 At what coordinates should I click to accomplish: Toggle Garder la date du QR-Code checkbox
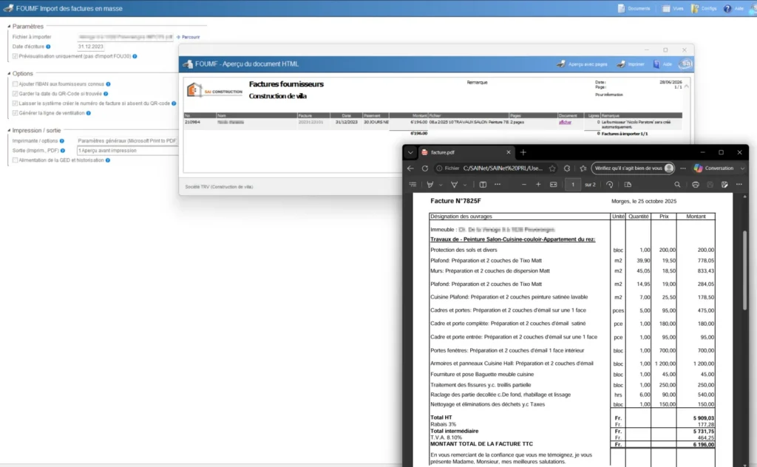point(15,94)
